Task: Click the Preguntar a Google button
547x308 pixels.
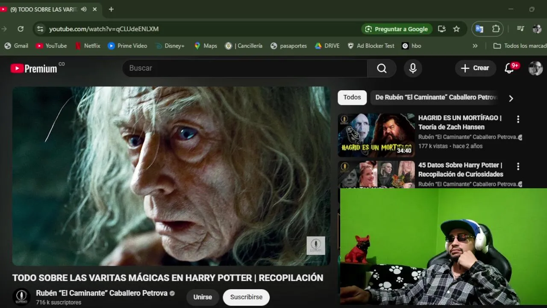Action: pos(397,29)
